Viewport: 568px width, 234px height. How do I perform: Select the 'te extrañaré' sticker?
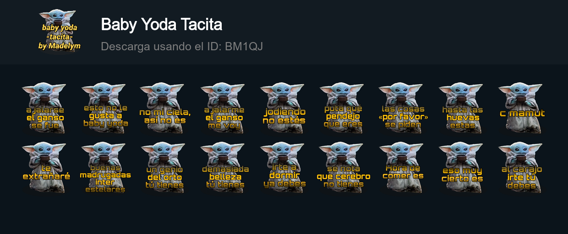[x=45, y=167]
